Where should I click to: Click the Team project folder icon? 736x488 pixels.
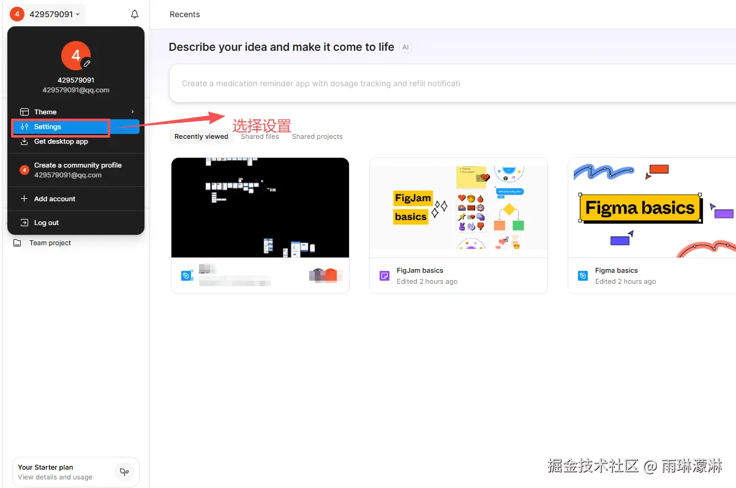click(x=17, y=243)
